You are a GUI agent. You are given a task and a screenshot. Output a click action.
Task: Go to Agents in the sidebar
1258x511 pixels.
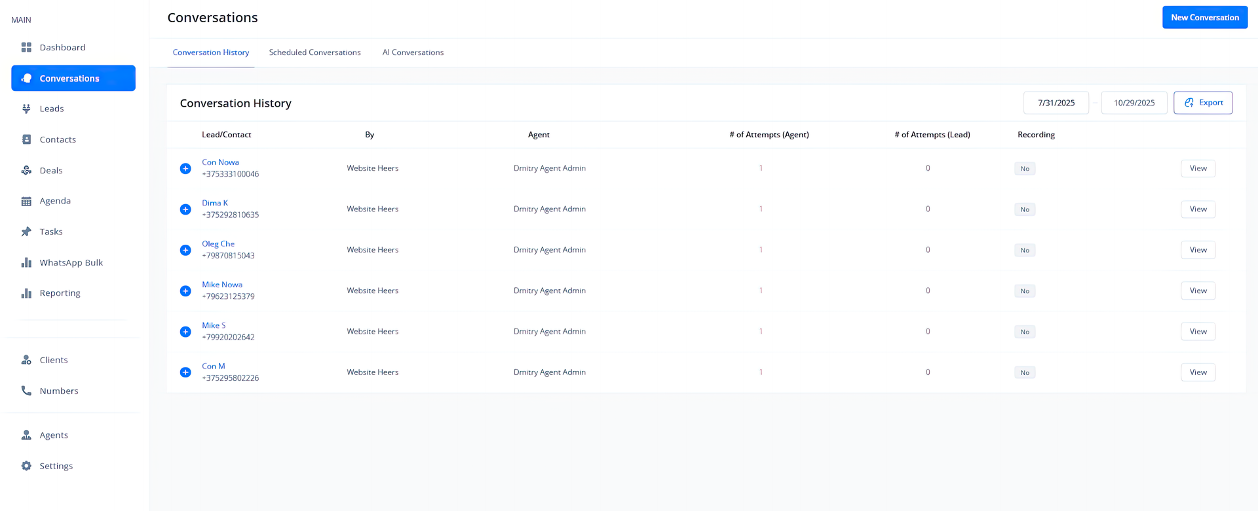73,435
